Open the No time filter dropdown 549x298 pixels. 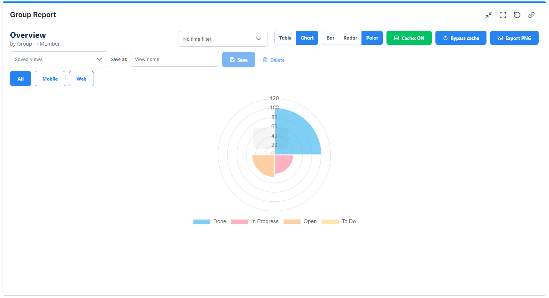(223, 38)
